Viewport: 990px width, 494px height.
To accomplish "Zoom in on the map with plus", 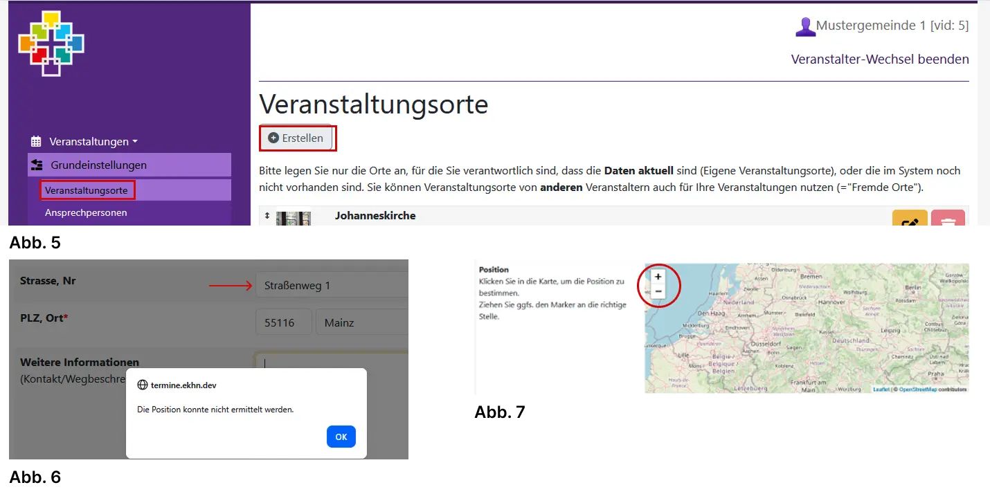I will tap(658, 277).
